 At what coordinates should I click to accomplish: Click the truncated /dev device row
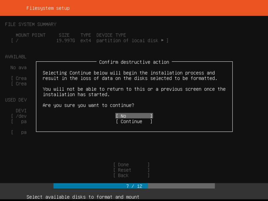19,116
